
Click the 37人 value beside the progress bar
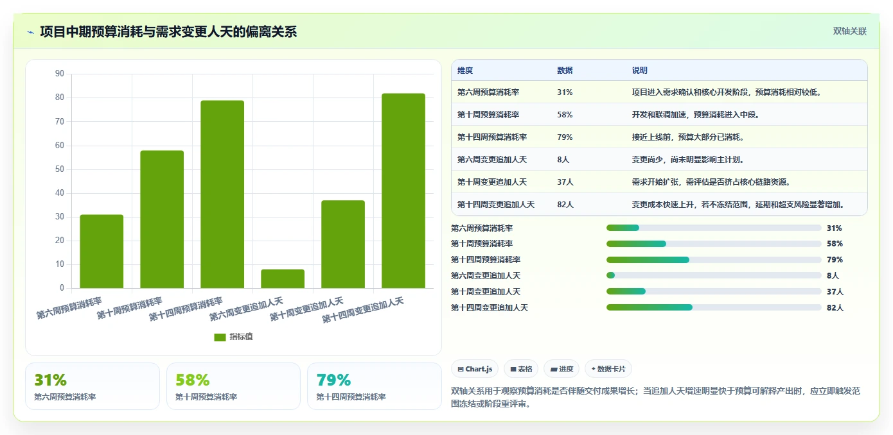point(835,292)
